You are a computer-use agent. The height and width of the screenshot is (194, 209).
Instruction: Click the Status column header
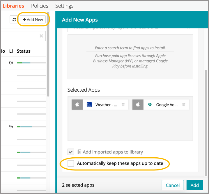click(24, 51)
